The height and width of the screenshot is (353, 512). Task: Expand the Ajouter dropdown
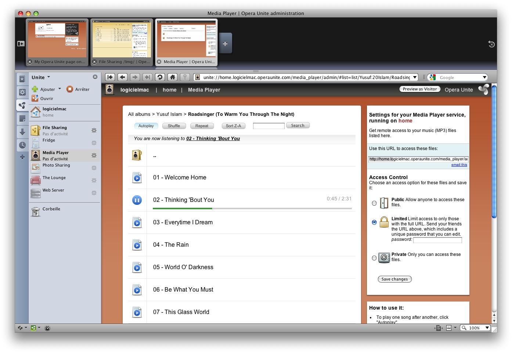point(60,89)
